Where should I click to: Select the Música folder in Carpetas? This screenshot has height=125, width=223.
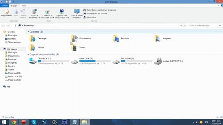point(37,48)
